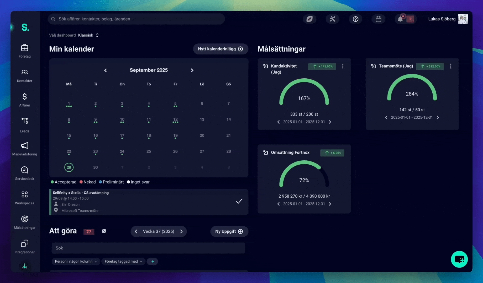Click the +312.00% trend badge

(x=430, y=66)
